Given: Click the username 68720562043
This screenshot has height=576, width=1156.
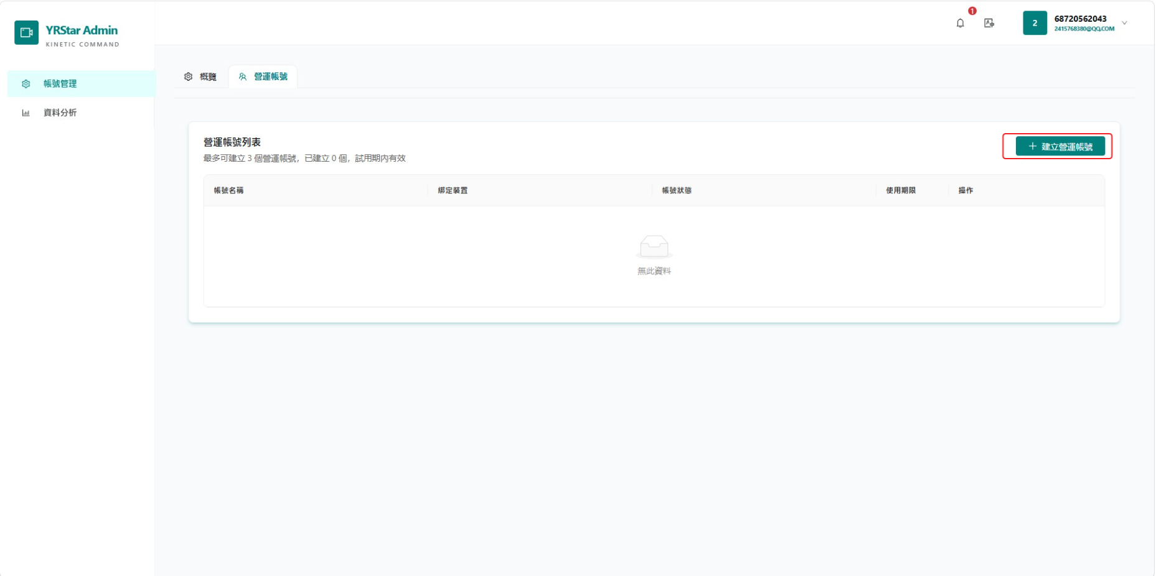Looking at the screenshot, I should coord(1080,19).
